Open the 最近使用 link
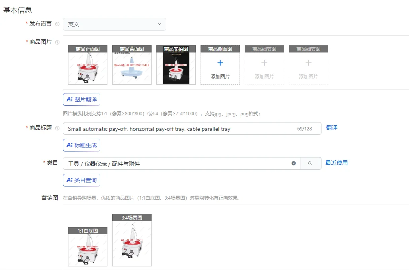409x270 pixels. click(x=337, y=163)
